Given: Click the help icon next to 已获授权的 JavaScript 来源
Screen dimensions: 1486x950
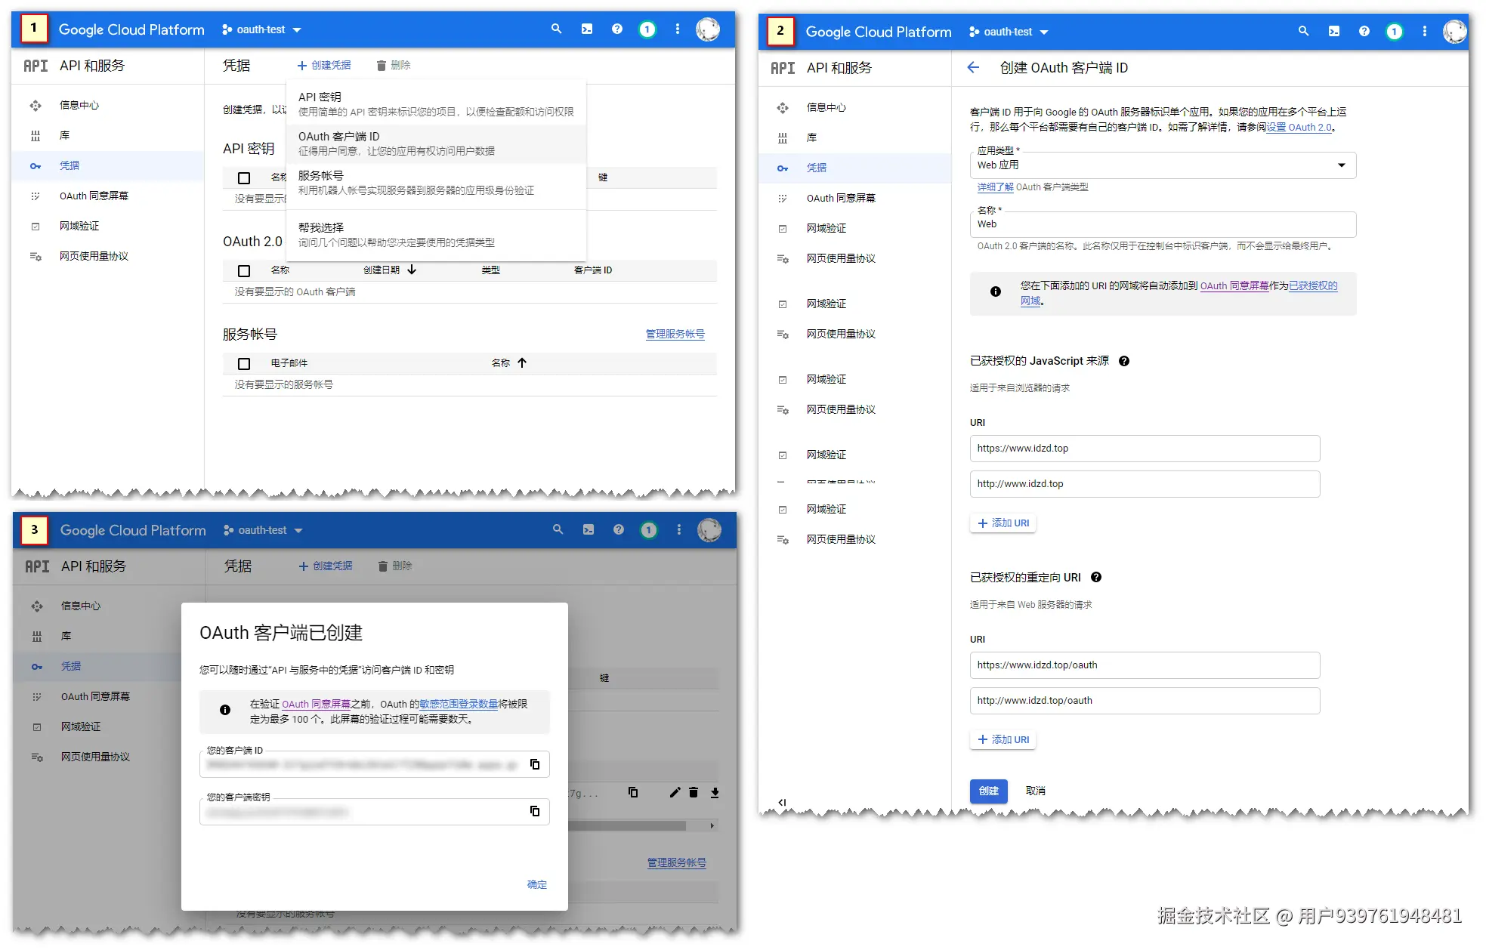Looking at the screenshot, I should [x=1124, y=361].
